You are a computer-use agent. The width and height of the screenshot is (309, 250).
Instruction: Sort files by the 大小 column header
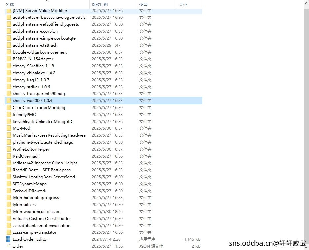point(183,4)
